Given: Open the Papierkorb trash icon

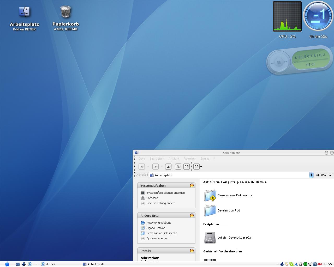Looking at the screenshot, I should pos(65,12).
